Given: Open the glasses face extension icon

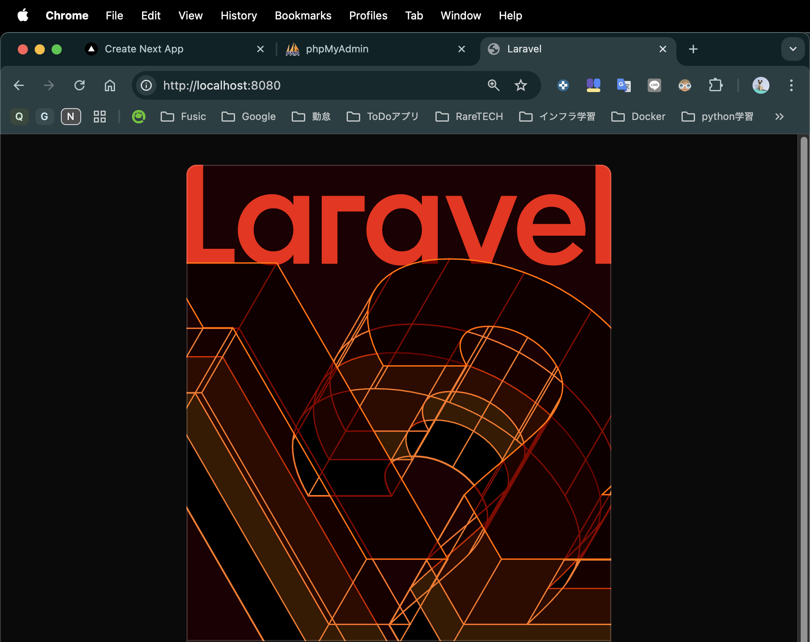Looking at the screenshot, I should coord(685,85).
